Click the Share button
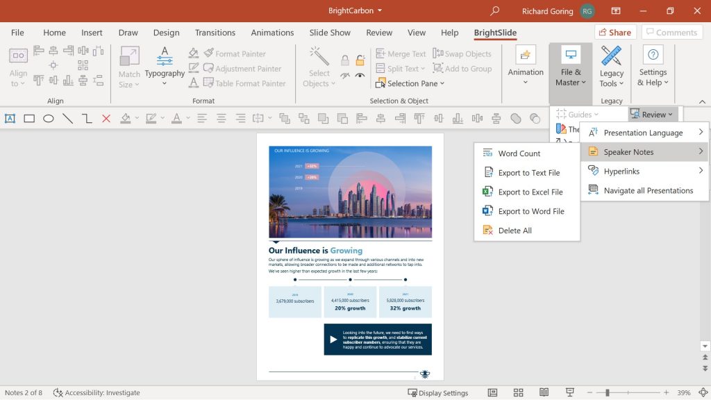Image resolution: width=711 pixels, height=400 pixels. 616,32
